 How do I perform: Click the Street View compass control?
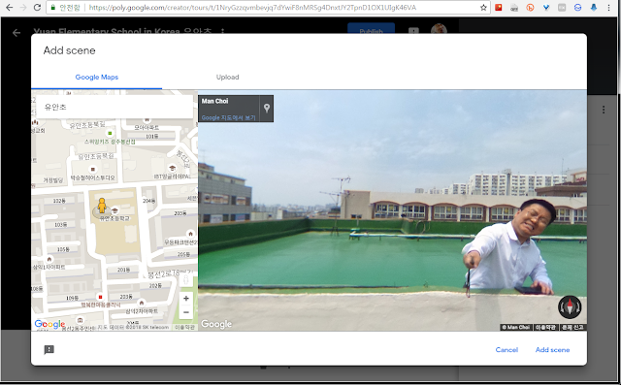(x=570, y=306)
